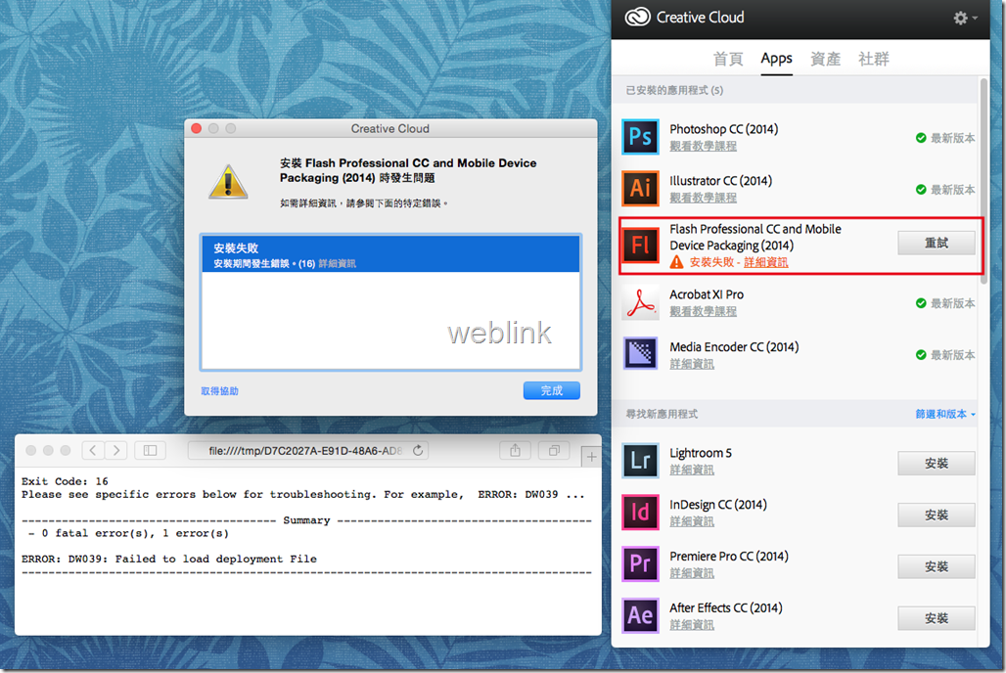Viewport: 1006px width, 673px height.
Task: Click the Media Encoder CC icon
Action: pos(640,353)
